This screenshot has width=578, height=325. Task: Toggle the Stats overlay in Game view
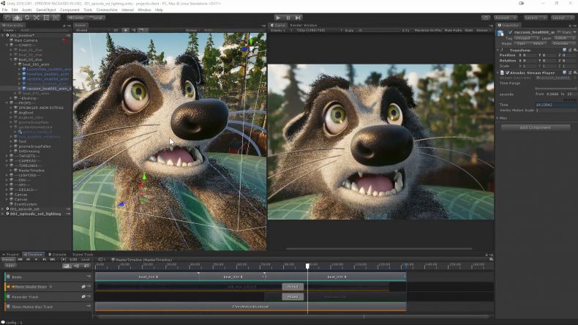pyautogui.click(x=469, y=30)
